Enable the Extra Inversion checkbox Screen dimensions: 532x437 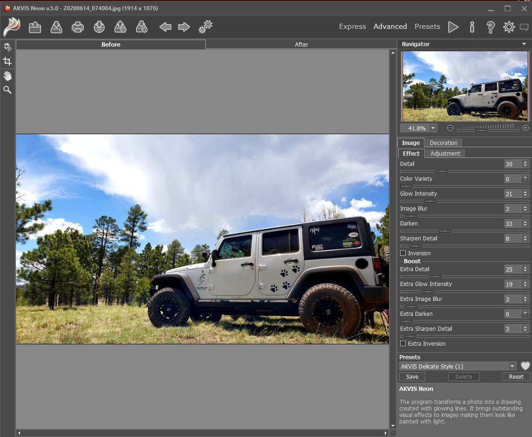(402, 344)
